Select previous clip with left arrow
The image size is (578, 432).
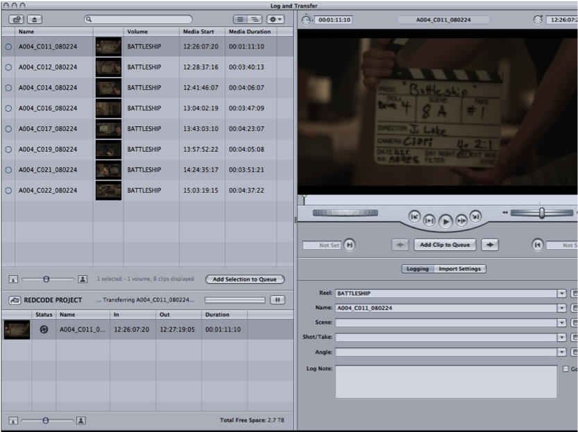(400, 245)
